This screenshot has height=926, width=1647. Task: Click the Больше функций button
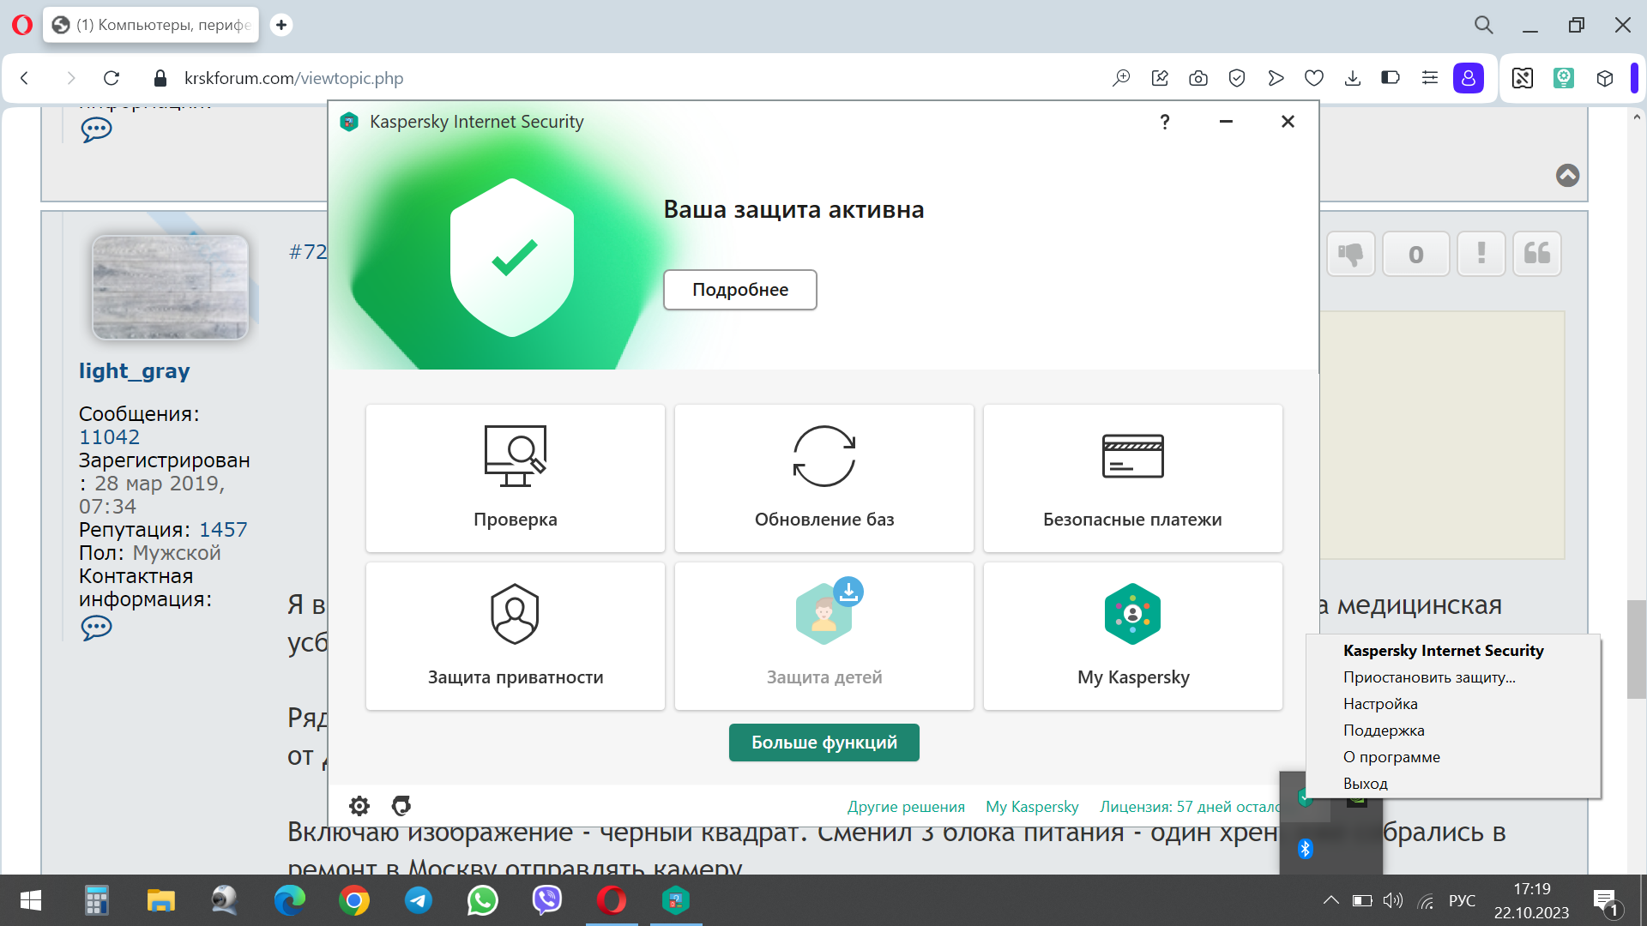click(823, 743)
